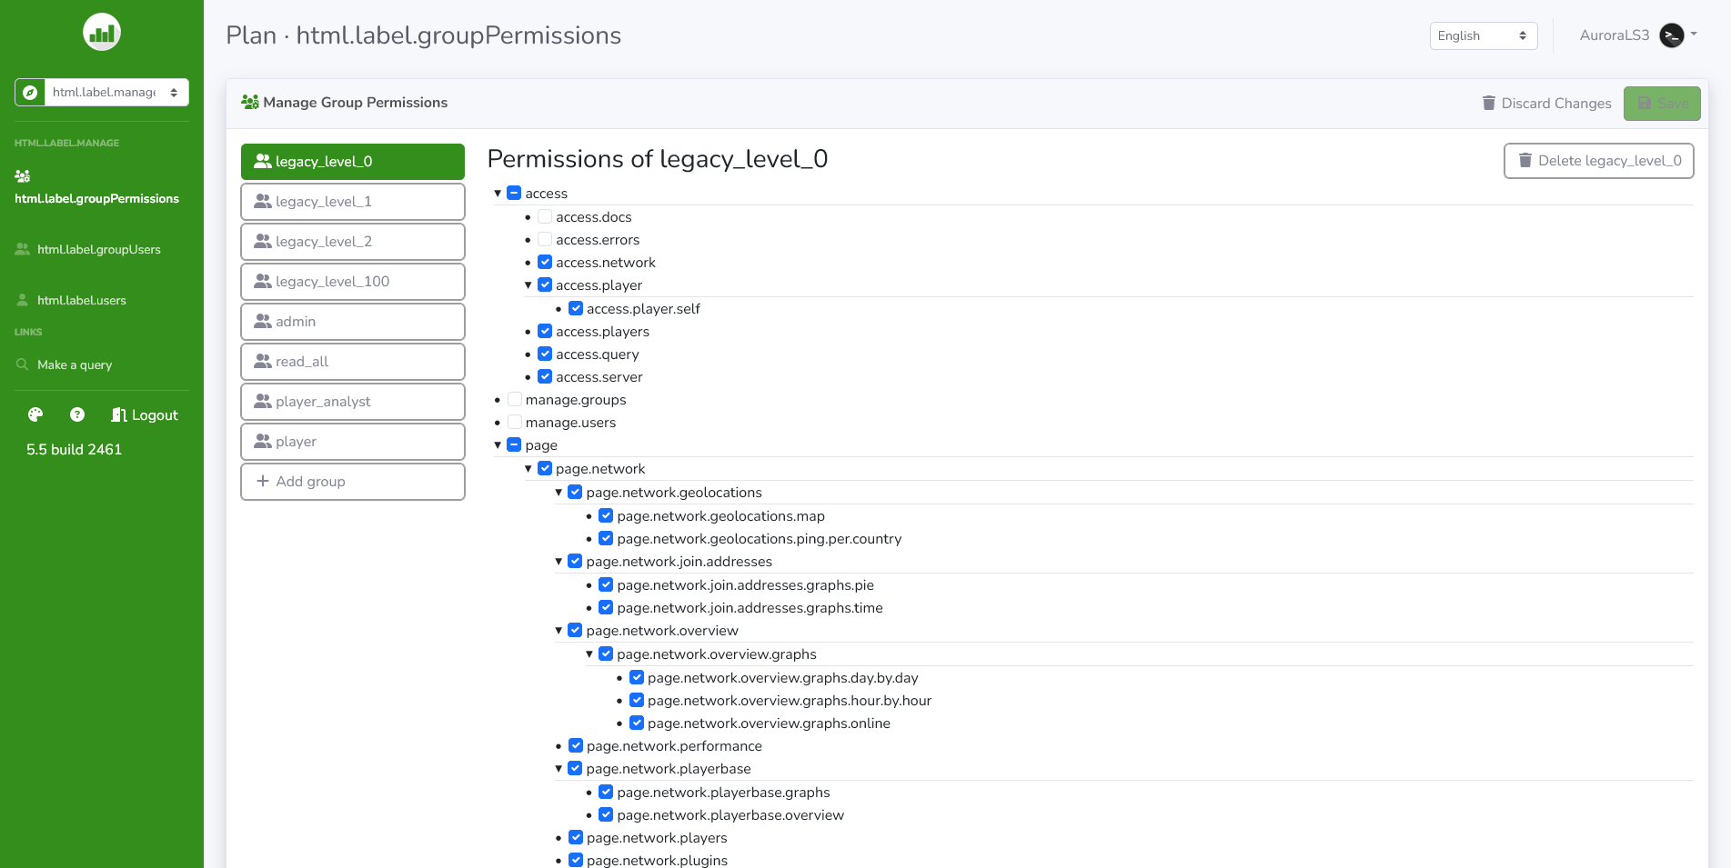Click the magnifying glass next to Make a query
The width and height of the screenshot is (1731, 868).
23,364
